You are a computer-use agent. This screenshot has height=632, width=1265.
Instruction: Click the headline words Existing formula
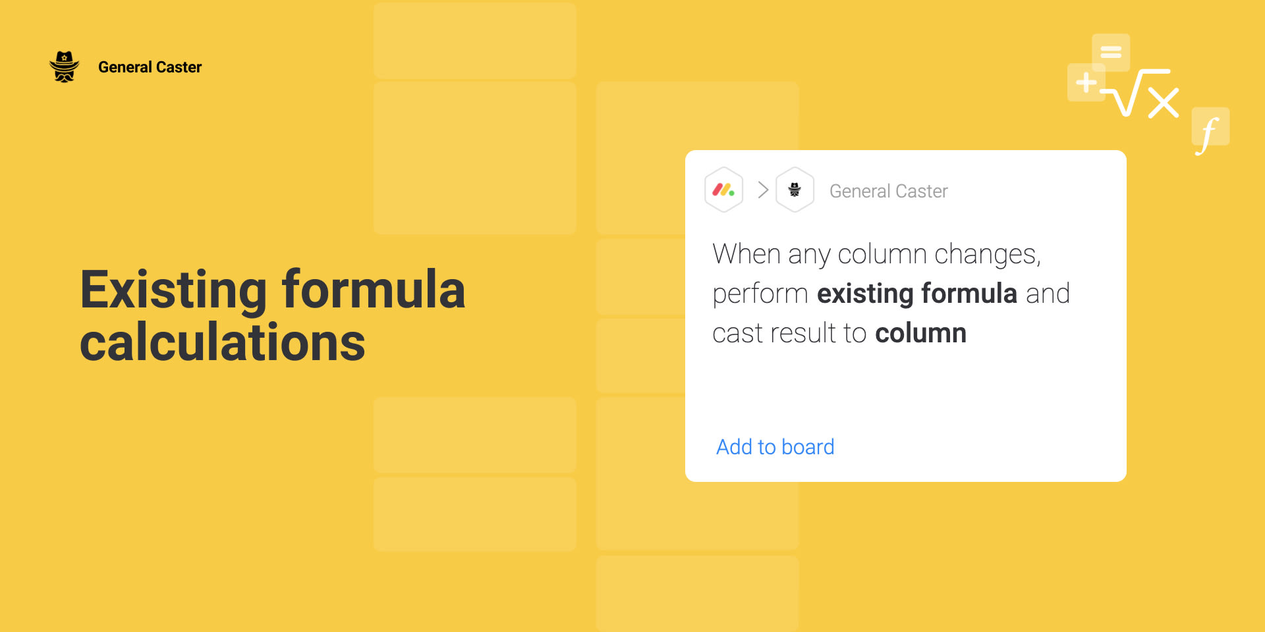coord(273,290)
